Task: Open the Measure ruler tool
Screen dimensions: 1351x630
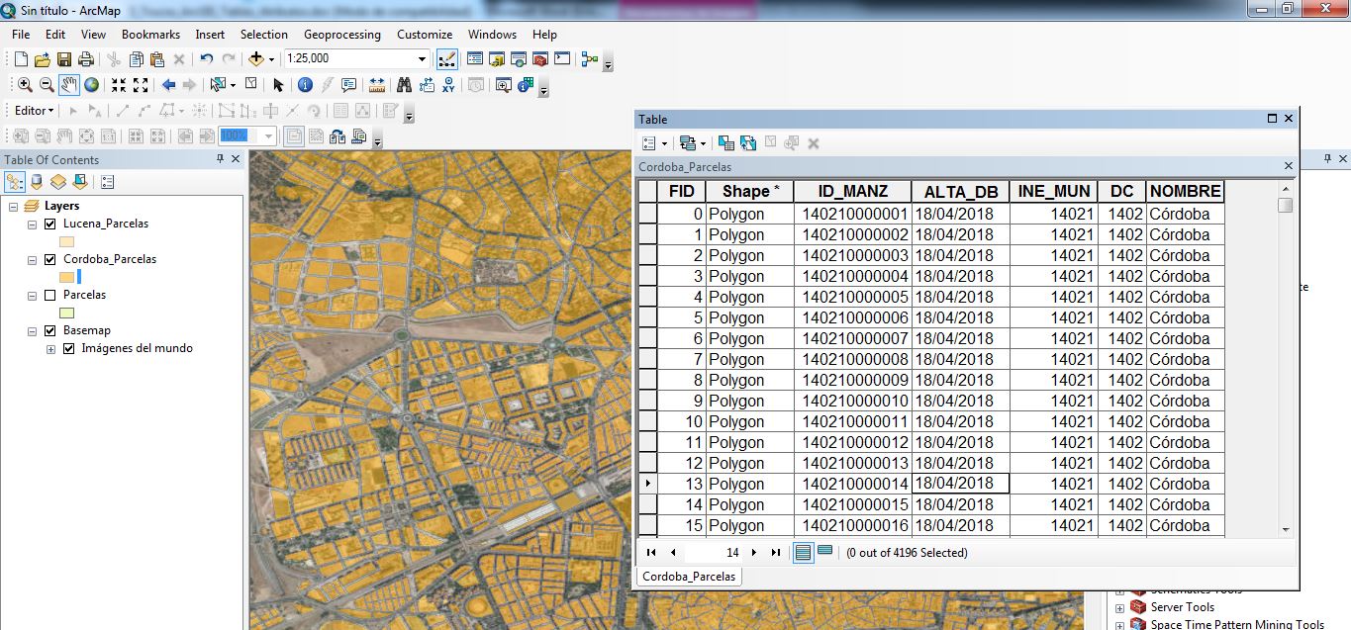Action: click(x=376, y=85)
